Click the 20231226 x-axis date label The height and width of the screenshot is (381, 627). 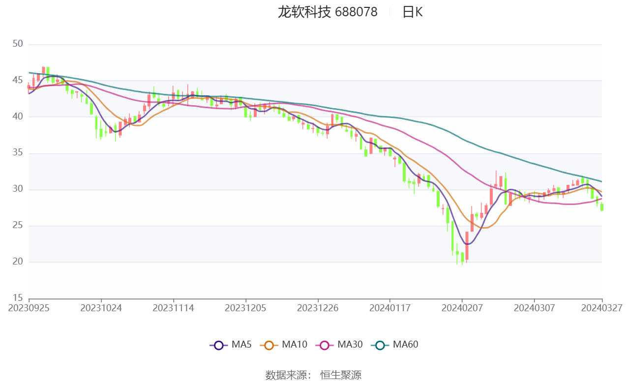pyautogui.click(x=318, y=308)
